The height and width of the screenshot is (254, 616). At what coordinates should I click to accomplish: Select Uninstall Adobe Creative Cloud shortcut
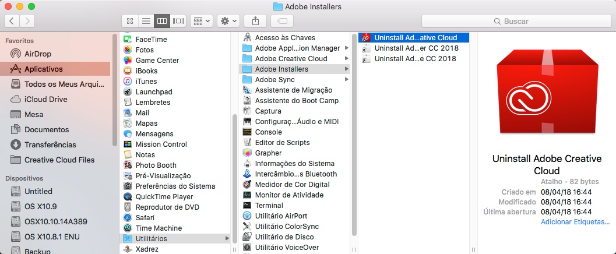tap(414, 38)
